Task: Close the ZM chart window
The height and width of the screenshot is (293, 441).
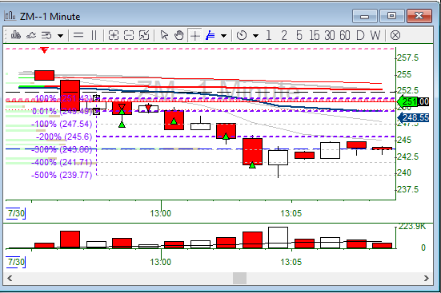Action: click(419, 16)
